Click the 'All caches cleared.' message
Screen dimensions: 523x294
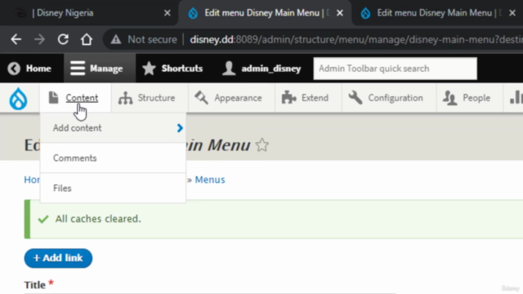(x=98, y=219)
